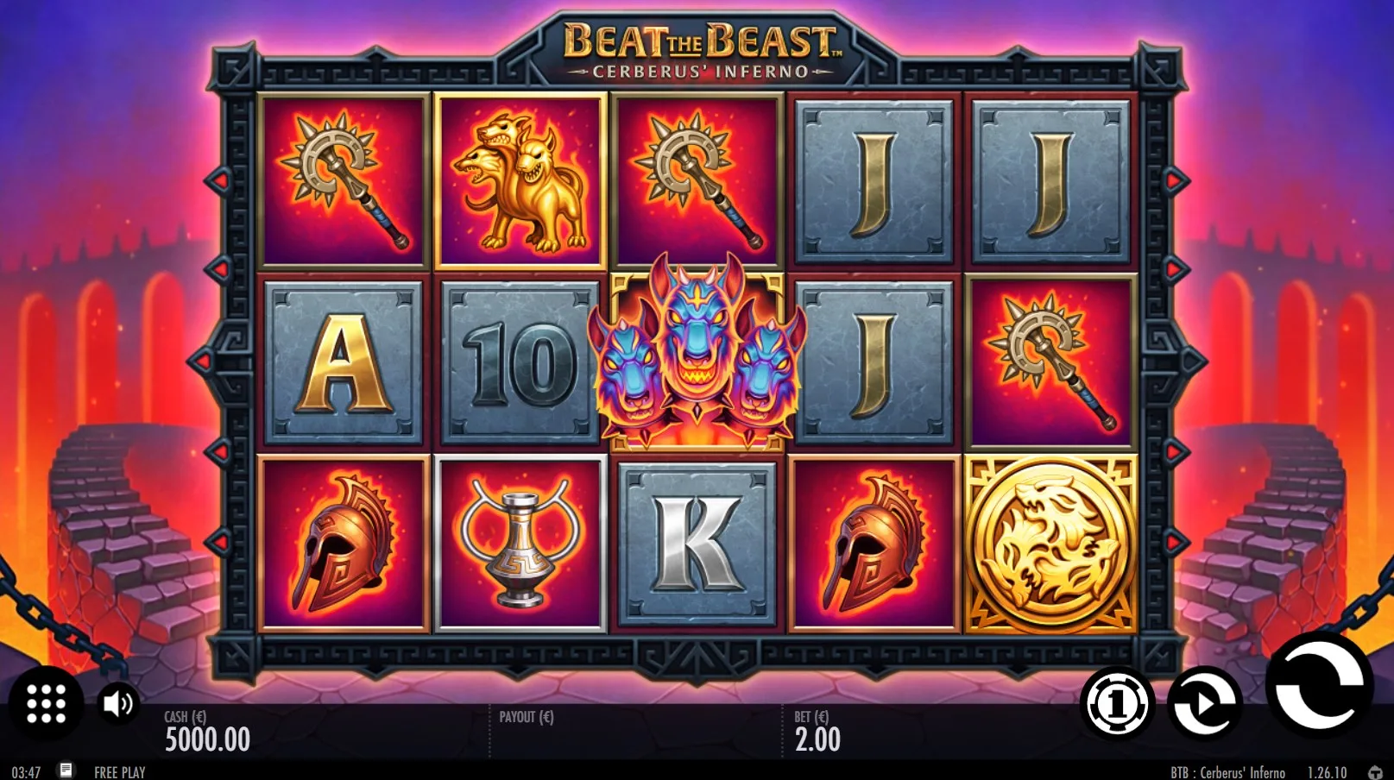This screenshot has width=1394, height=780.
Task: Click the Beat the Beast title logo
Action: pos(701,50)
